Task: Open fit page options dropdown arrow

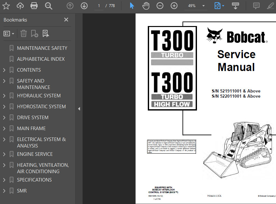Action: [x=223, y=6]
